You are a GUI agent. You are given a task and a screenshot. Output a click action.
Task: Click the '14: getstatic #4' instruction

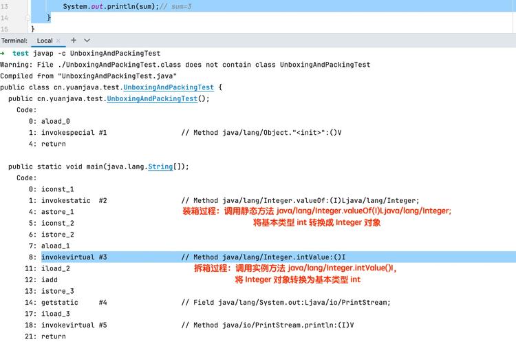[66, 303]
